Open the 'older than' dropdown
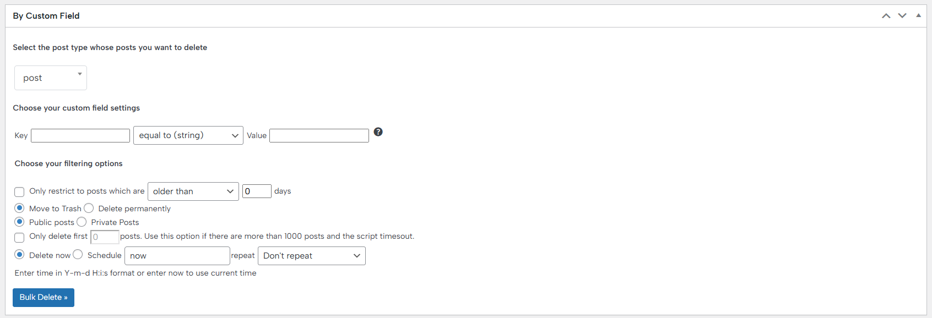Screen dimensions: 932x318 coord(193,191)
